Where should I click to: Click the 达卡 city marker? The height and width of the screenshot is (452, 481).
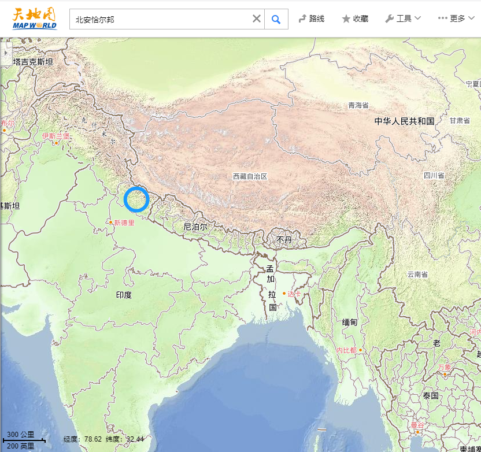point(284,294)
